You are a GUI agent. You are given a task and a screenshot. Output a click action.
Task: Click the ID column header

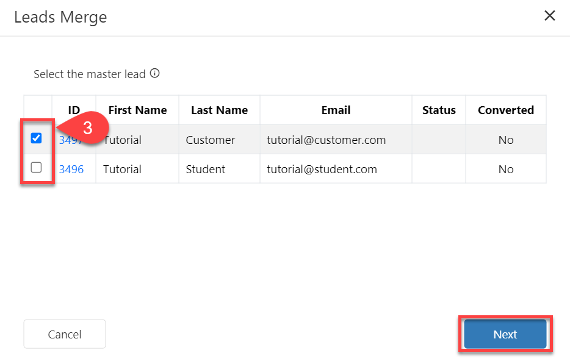pos(74,110)
